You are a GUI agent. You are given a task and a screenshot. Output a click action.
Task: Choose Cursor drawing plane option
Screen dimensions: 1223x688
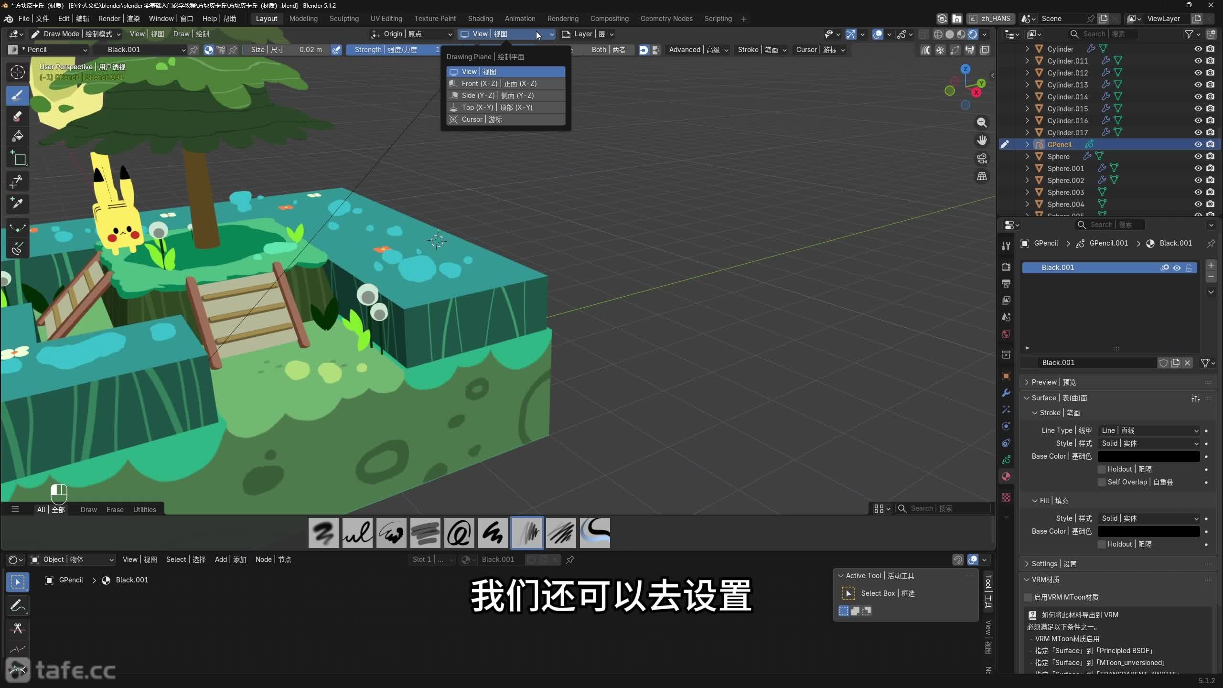pyautogui.click(x=506, y=119)
